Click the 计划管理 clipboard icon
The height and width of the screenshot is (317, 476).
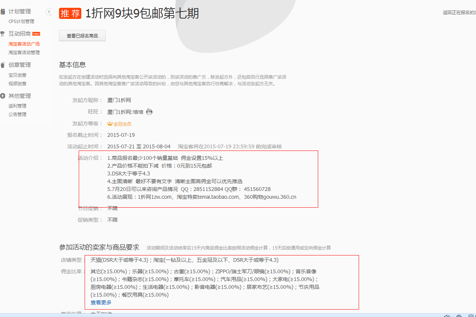(3, 11)
